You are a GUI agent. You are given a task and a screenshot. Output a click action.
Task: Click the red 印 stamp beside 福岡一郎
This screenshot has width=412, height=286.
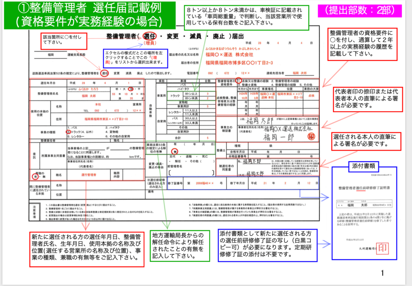tap(311, 137)
